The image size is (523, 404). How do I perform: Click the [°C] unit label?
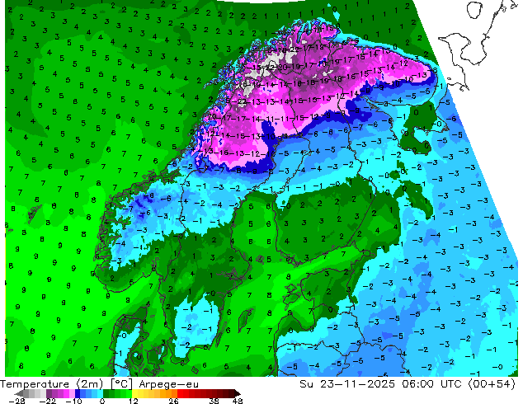[122, 384]
